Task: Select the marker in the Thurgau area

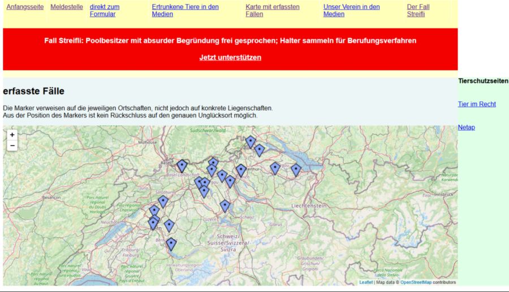Action: coord(275,168)
